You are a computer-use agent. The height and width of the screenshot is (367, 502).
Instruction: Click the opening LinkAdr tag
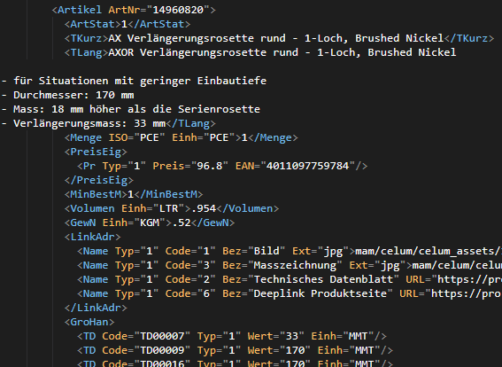coord(93,237)
